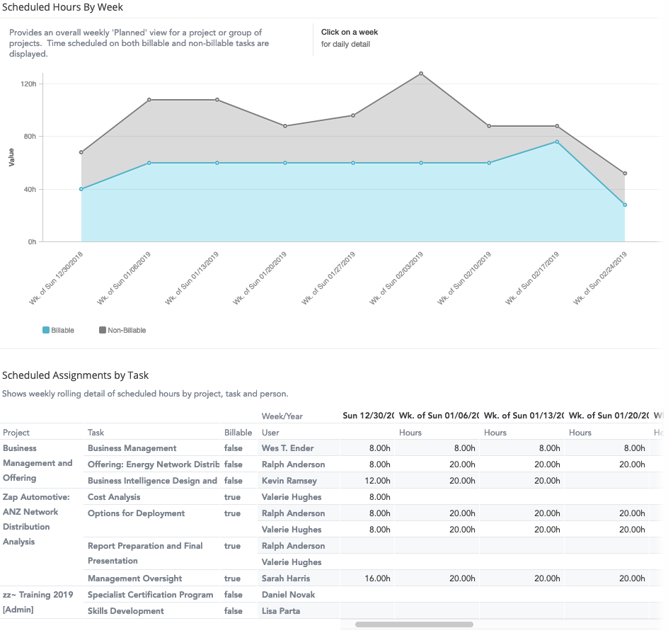Click x-axis label Wk. of Sun 01/20/2019
Image resolution: width=668 pixels, height=633 pixels.
point(260,278)
